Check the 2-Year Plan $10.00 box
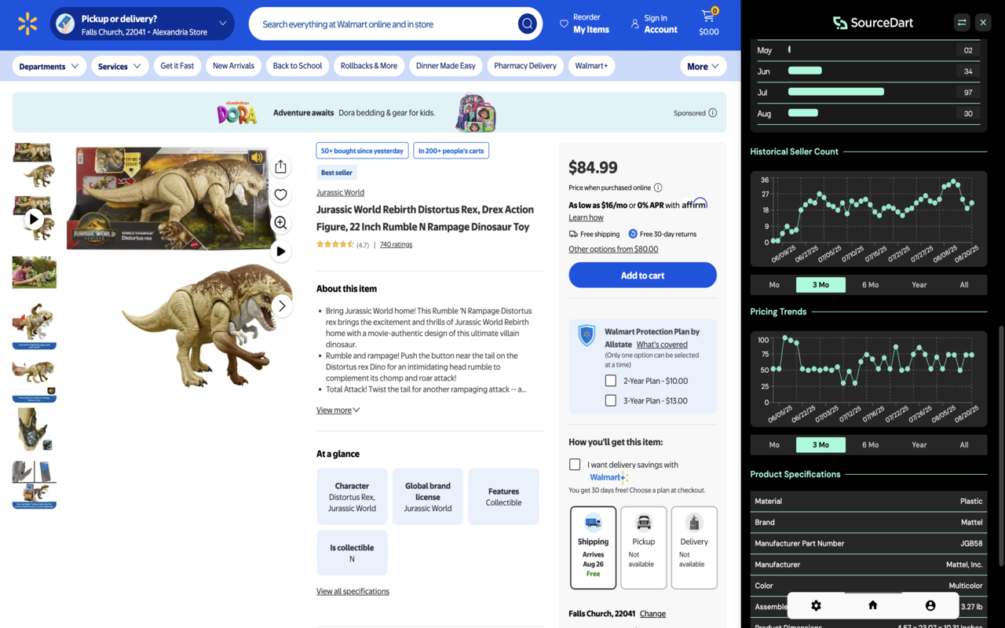 click(610, 381)
